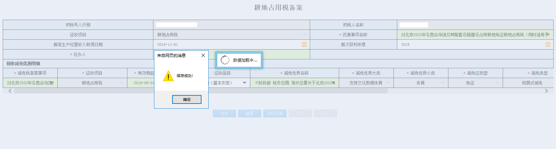This screenshot has height=149, width=556.
Task: Open calendar for 首笔生产经营收入取得日期
Action: (x=304, y=44)
